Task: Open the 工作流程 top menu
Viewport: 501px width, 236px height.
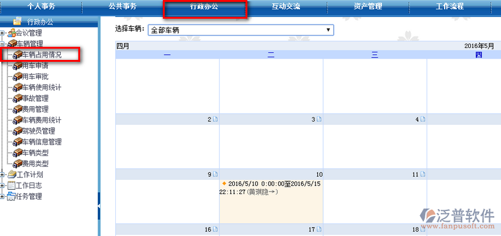Action: [450, 7]
